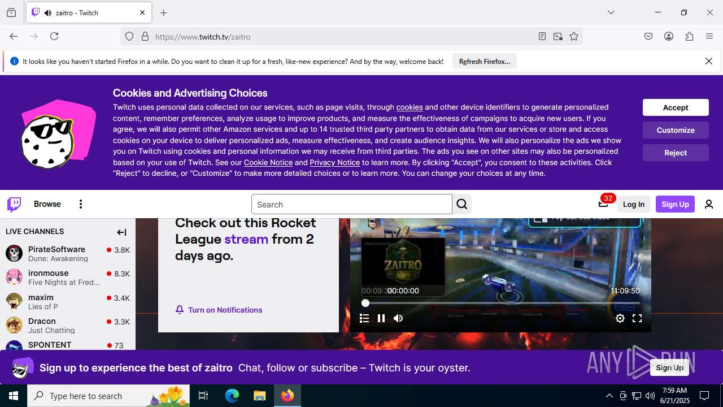Select the zaitro - Twitch tab
The width and height of the screenshot is (723, 407).
pyautogui.click(x=89, y=12)
